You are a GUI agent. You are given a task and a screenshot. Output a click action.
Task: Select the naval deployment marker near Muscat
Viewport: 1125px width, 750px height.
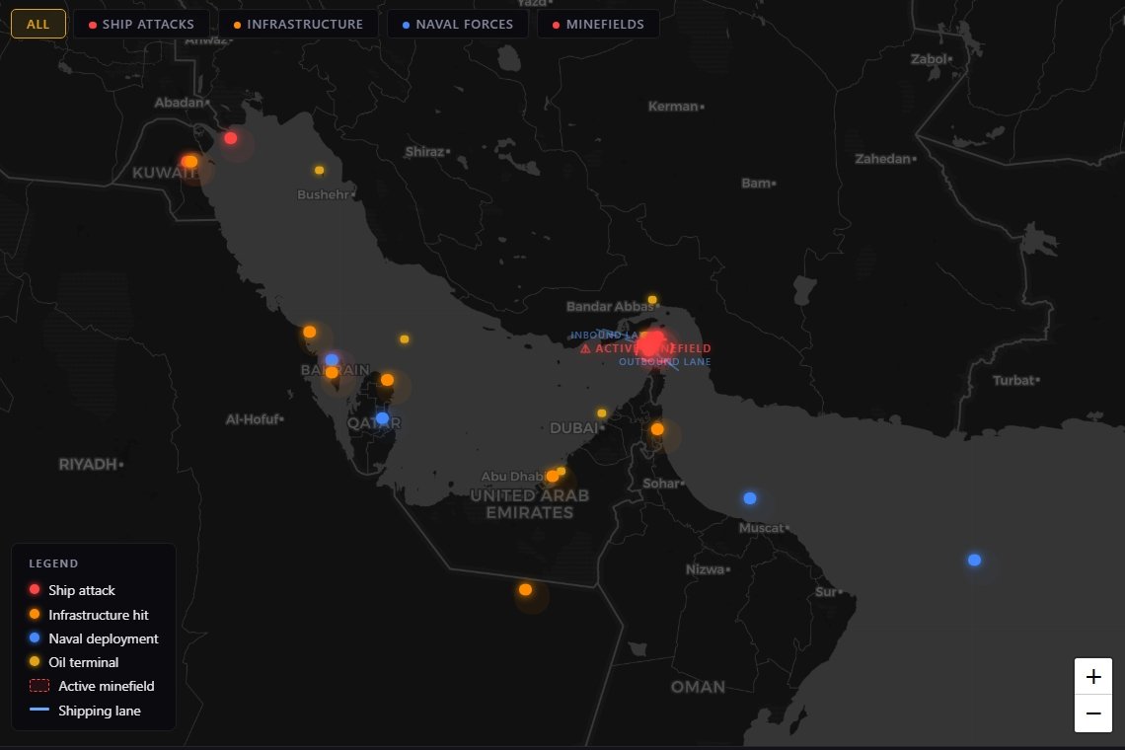749,497
